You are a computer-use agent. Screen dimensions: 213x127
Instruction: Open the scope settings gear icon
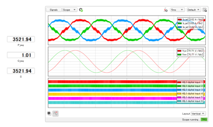(x=81, y=10)
